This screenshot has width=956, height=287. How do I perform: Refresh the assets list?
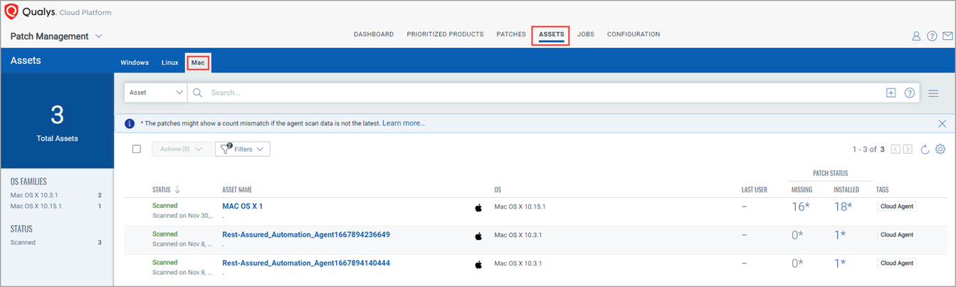coord(925,150)
